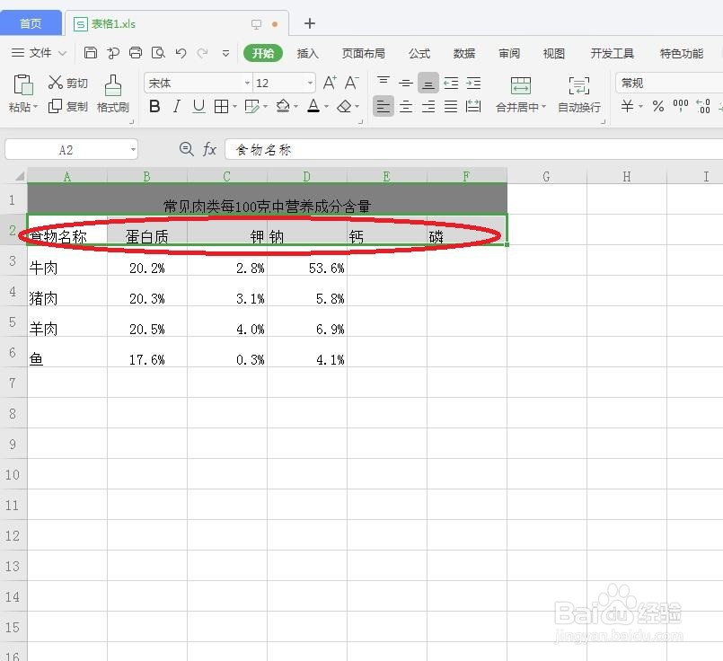Switch to the 页面布局 ribbon tab
Viewport: 723px width, 661px height.
[x=364, y=54]
